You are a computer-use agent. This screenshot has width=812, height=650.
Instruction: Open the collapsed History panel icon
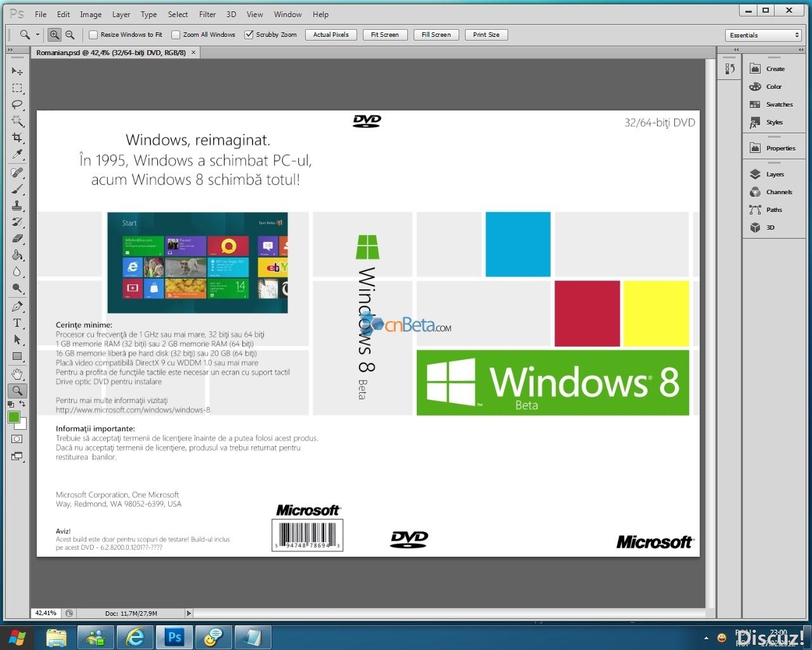(x=730, y=68)
